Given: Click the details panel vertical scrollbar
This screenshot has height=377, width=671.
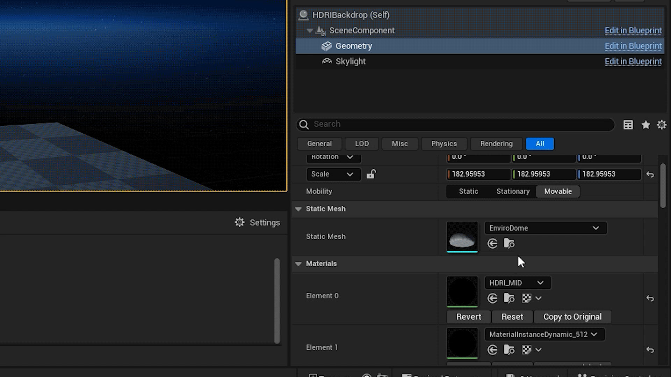Looking at the screenshot, I should [663, 186].
